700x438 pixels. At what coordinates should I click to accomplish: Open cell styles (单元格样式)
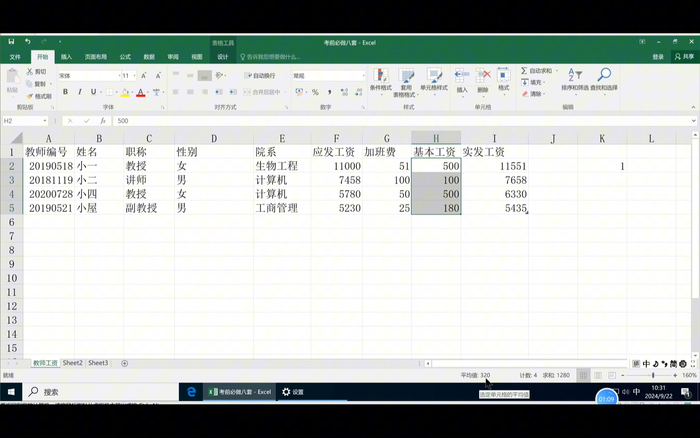[x=434, y=82]
